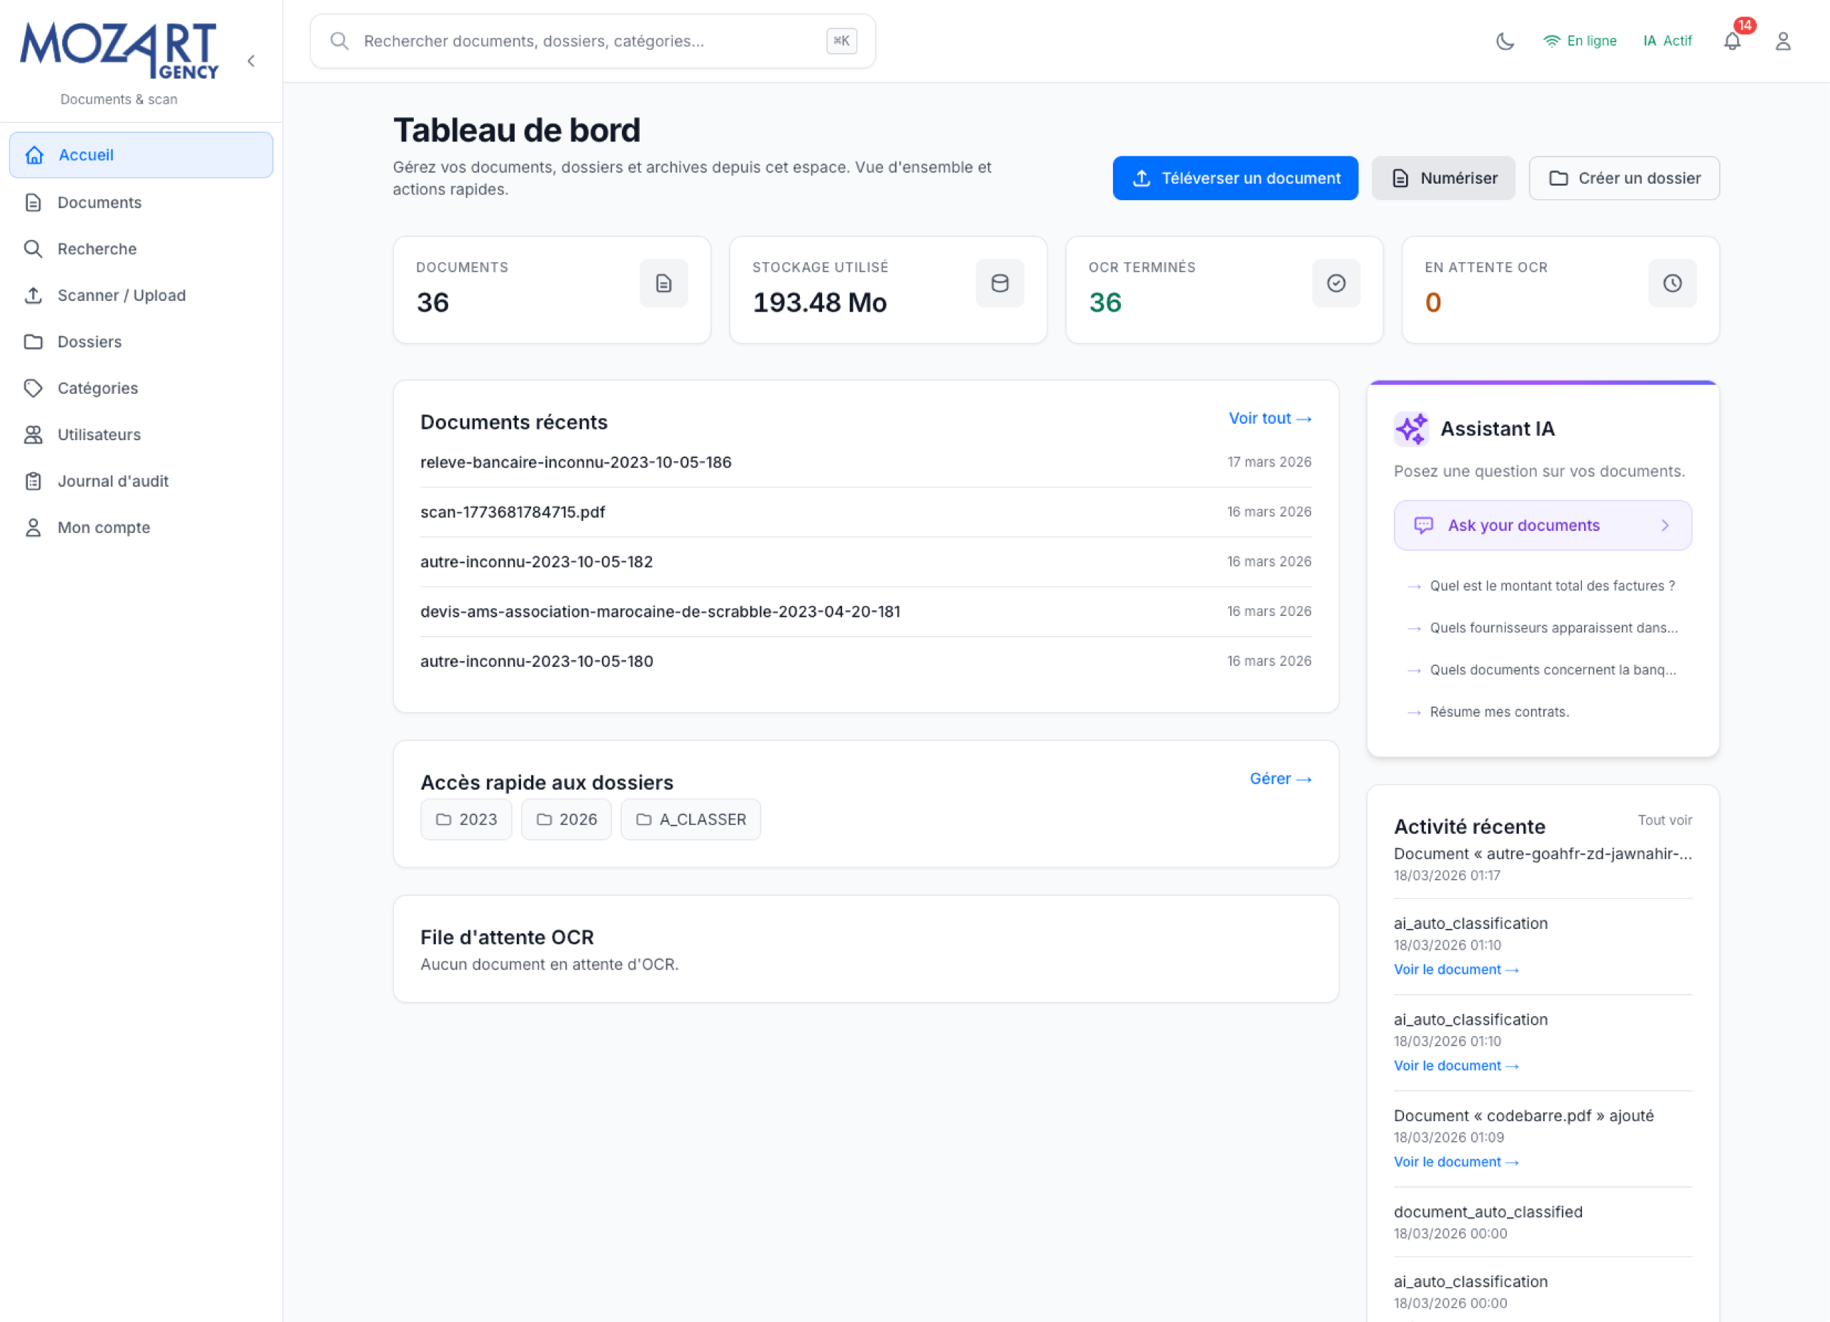Click the storage database icon
The width and height of the screenshot is (1830, 1322).
[1000, 283]
